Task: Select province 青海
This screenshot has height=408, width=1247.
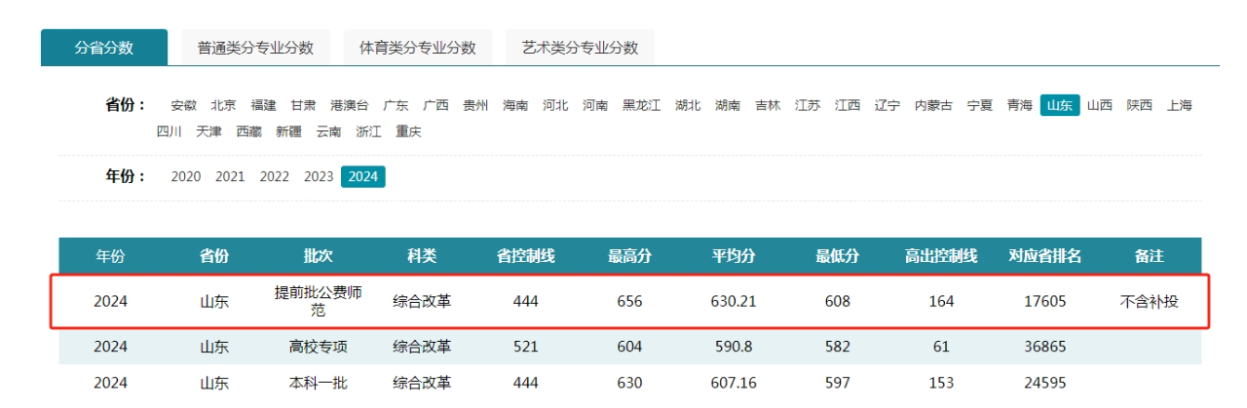Action: 1020,105
